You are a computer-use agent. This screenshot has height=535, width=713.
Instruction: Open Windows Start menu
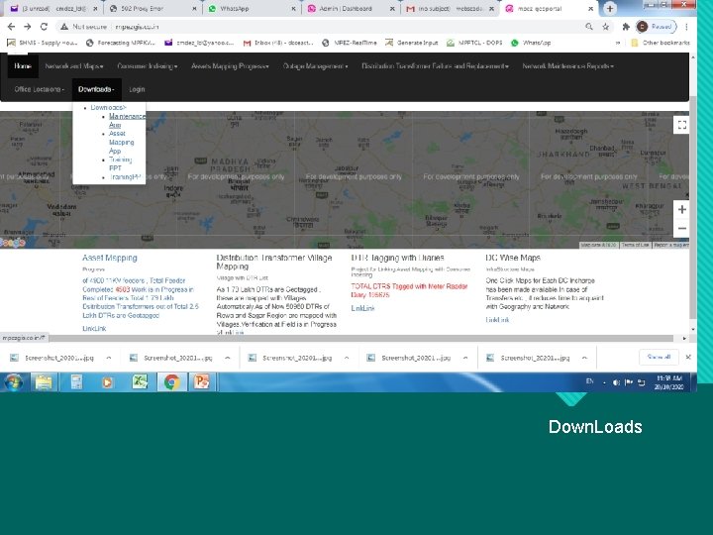tap(13, 382)
